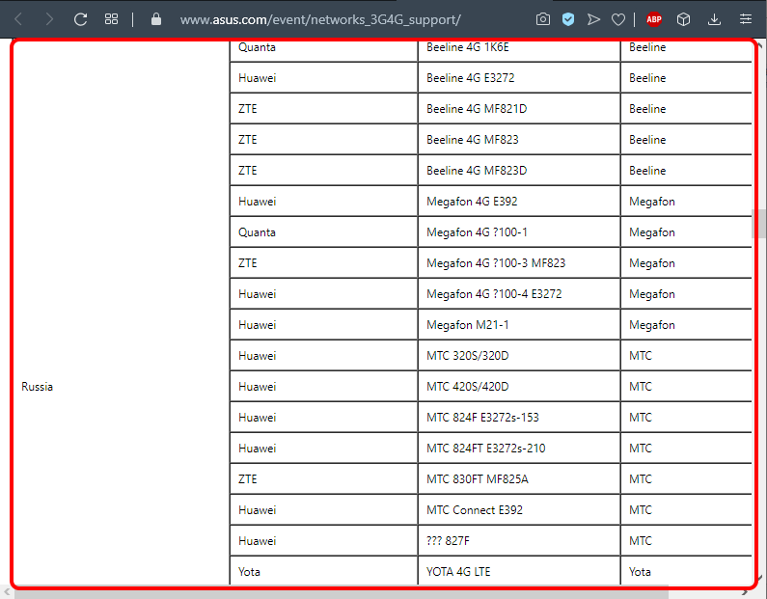
Task: Select ZTE vendor in MTC 830FT row
Action: pos(323,478)
